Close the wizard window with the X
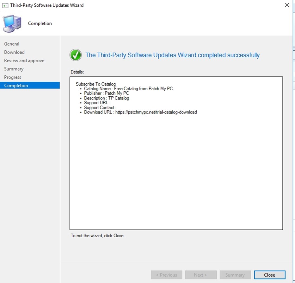The height and width of the screenshot is (283, 295). tap(287, 5)
